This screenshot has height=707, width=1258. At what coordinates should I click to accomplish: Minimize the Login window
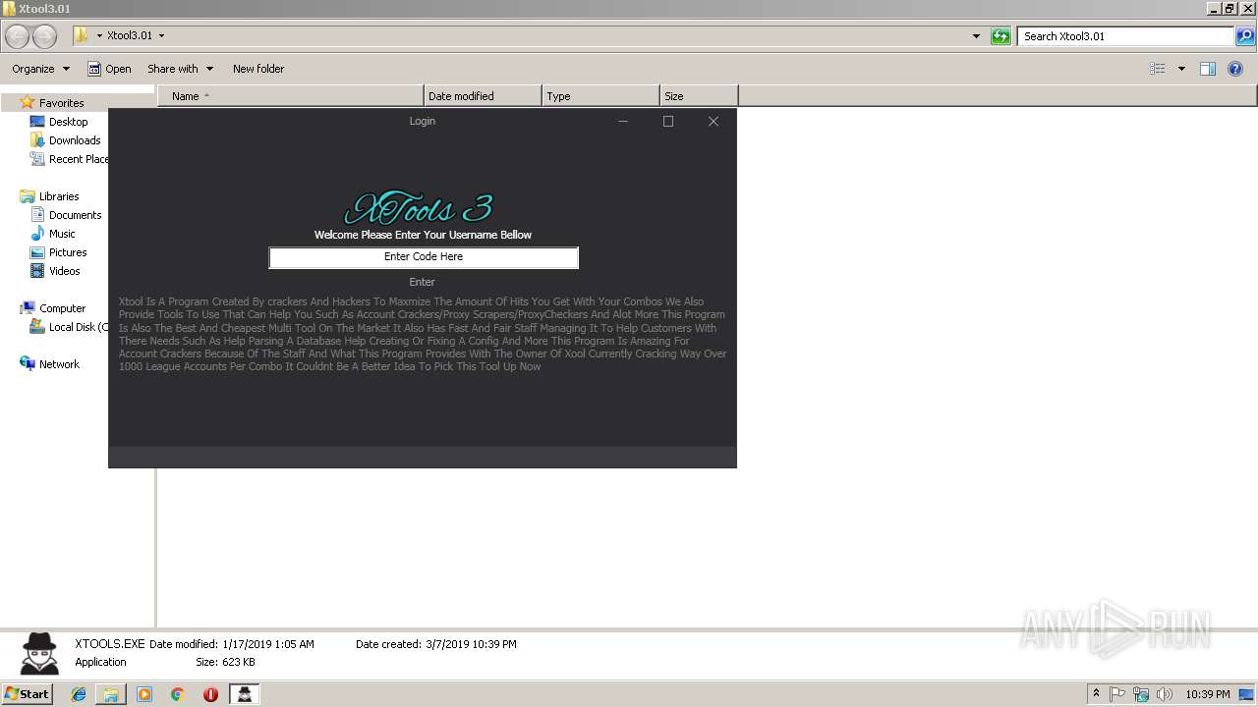pyautogui.click(x=623, y=122)
